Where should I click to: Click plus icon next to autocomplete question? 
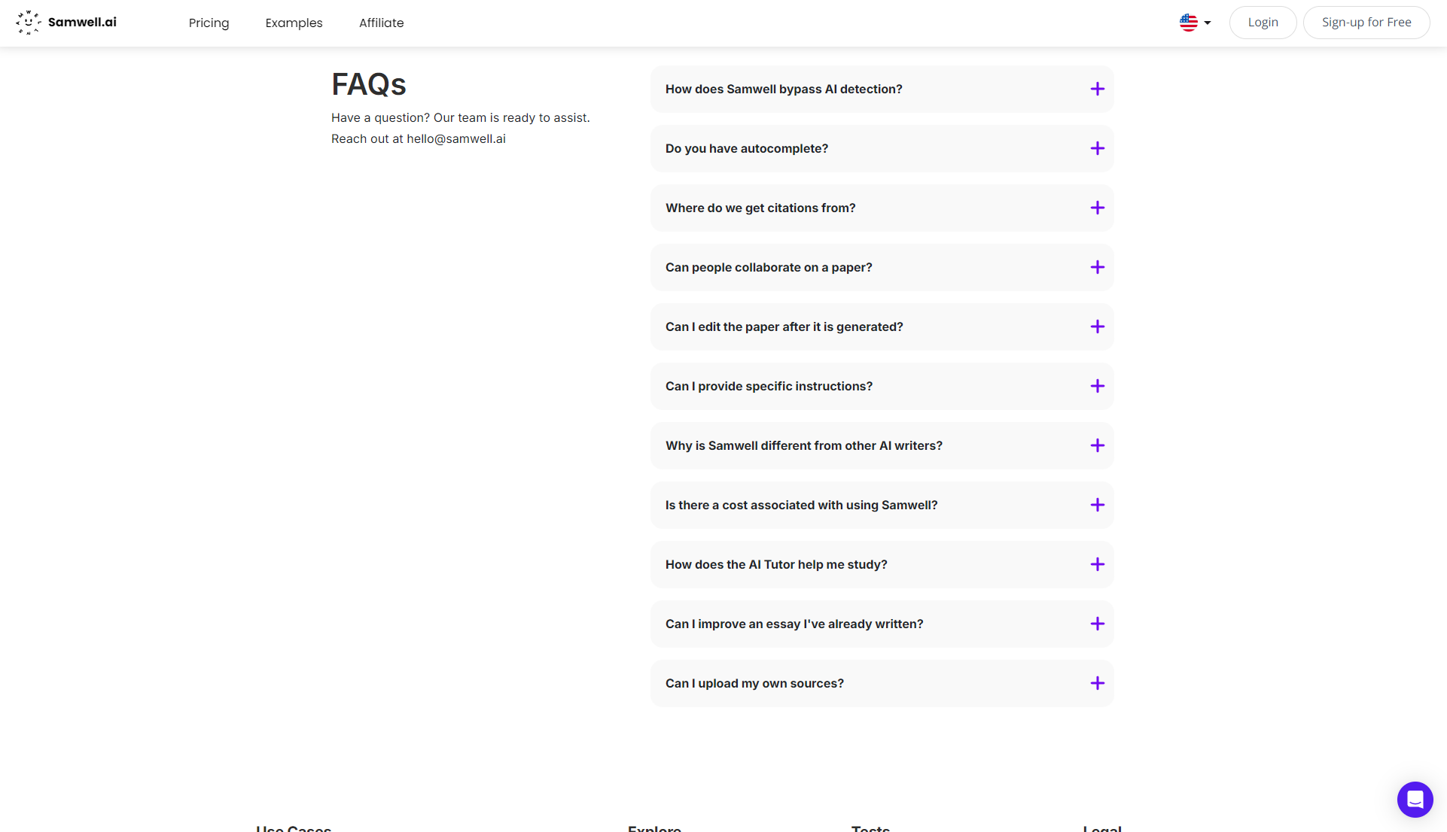[x=1097, y=148]
